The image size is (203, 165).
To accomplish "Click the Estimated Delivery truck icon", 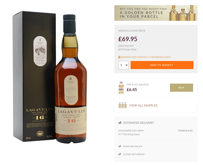I will coord(120,123).
